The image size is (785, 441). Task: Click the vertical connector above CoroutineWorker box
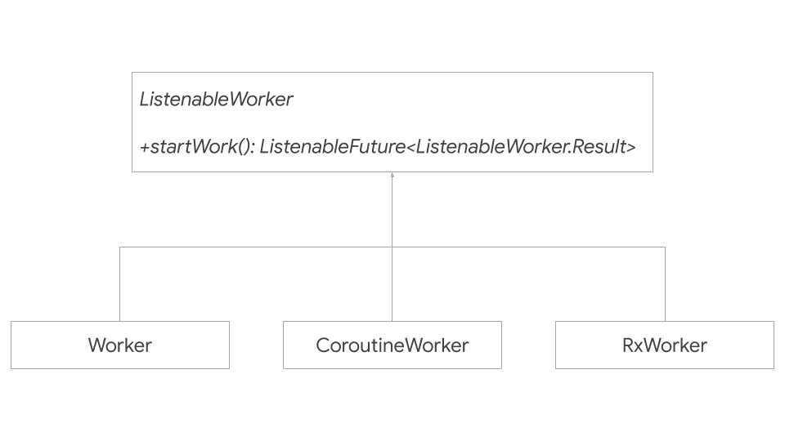point(392,284)
